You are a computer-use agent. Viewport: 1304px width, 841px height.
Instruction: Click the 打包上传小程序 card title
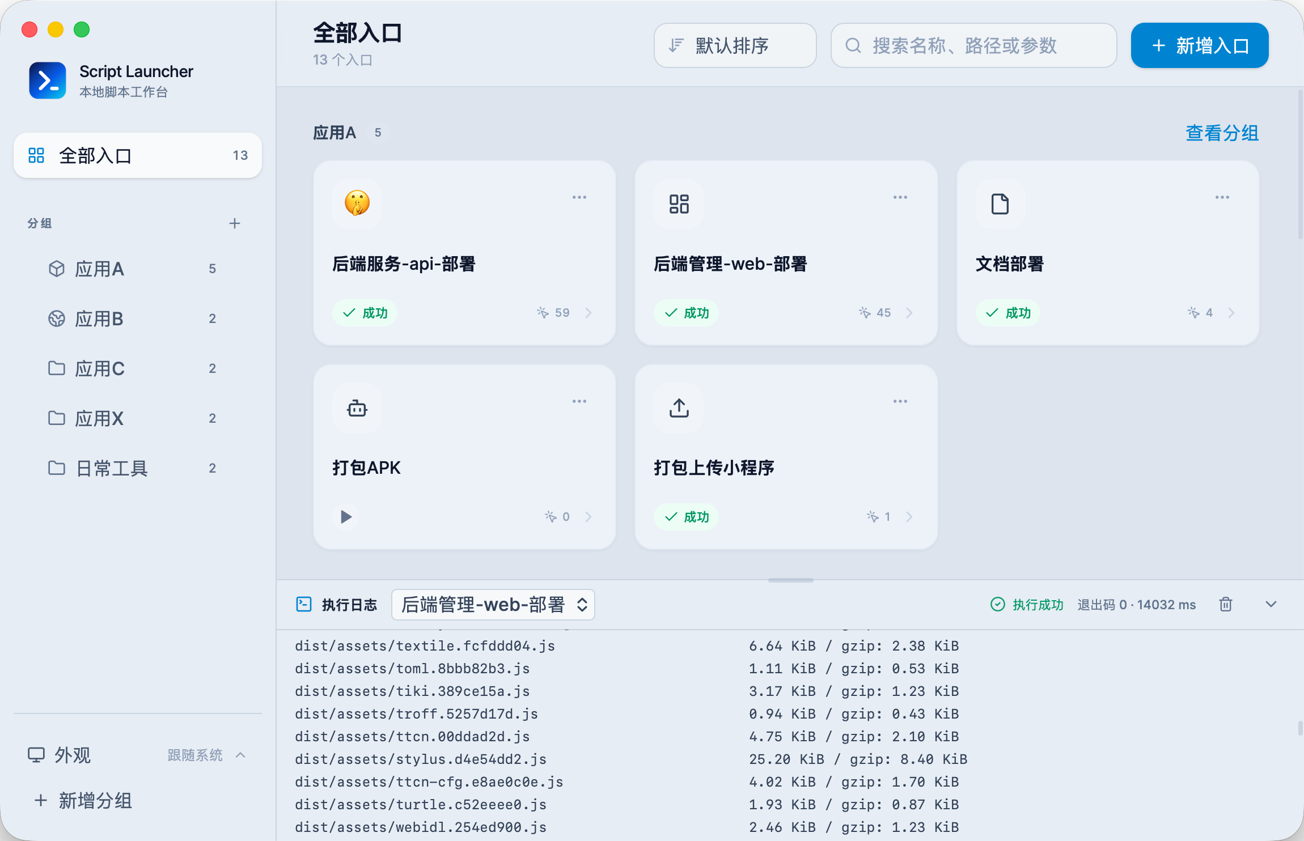714,468
